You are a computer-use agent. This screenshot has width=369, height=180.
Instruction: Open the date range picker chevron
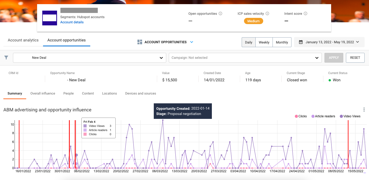click(358, 42)
